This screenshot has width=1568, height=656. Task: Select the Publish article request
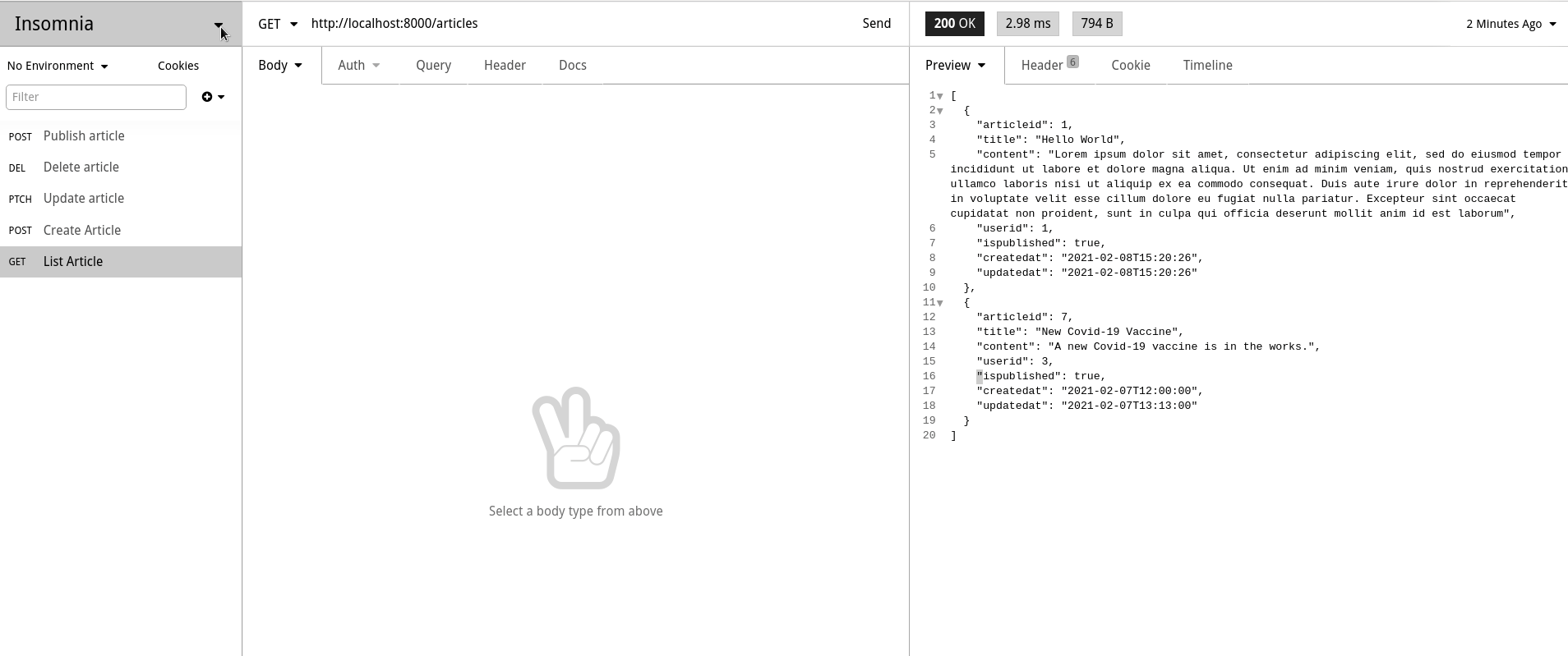(x=121, y=136)
